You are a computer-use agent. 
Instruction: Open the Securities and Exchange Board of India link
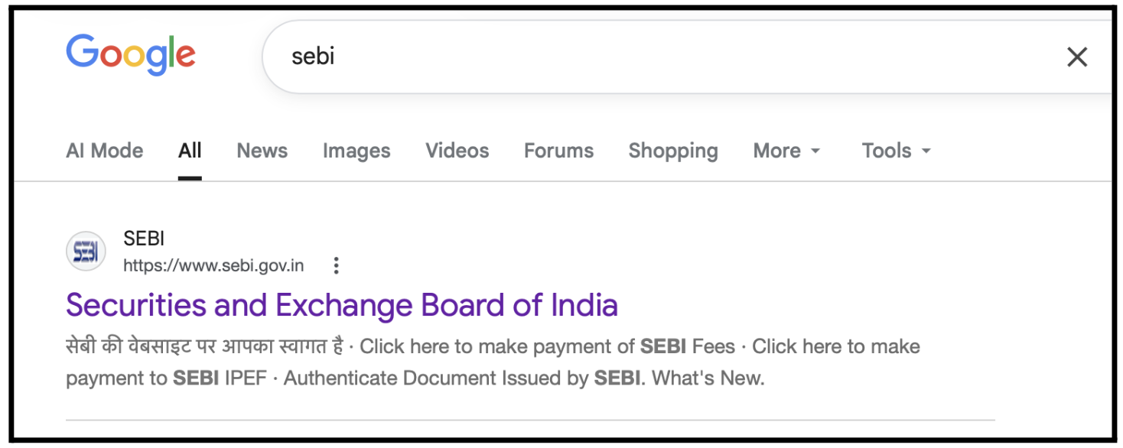click(342, 304)
